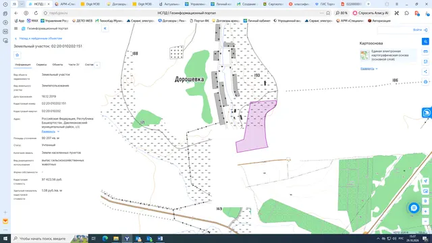The image size is (432, 243).
Task: Expand basemap list under Картооснова
Action: pos(369,69)
